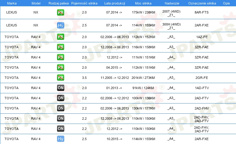
Task: Click the Moc silnika column header
Action: [143, 3]
